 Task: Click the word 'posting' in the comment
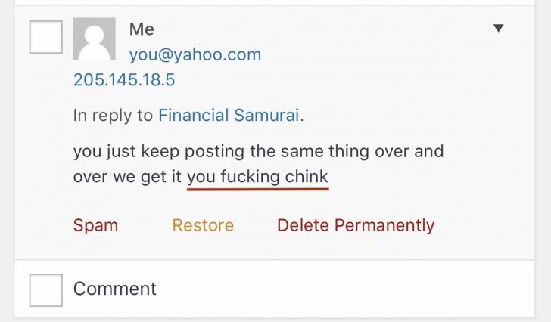pos(214,151)
